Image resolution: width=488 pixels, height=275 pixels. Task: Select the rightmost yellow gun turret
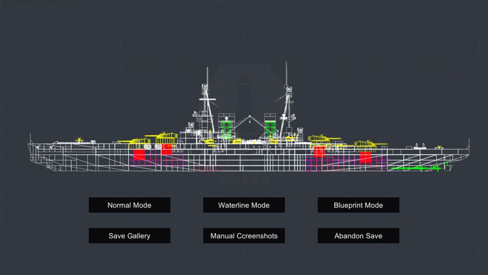pos(370,144)
